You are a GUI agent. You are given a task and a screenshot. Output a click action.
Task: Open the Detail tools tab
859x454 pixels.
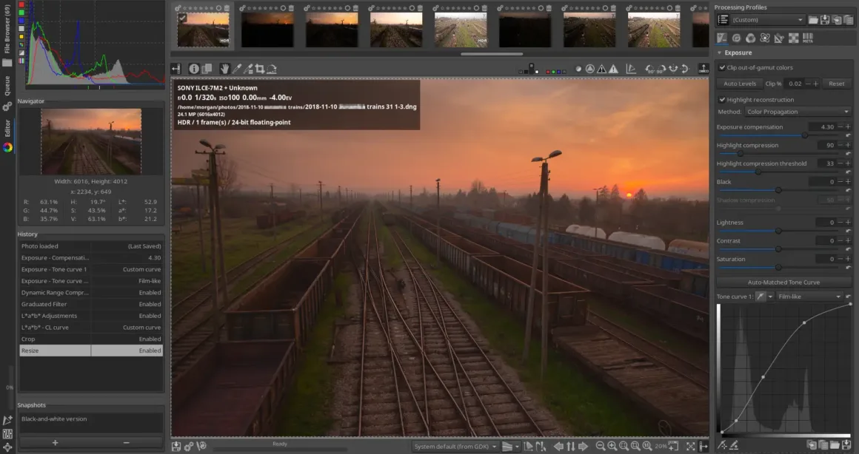pos(736,38)
